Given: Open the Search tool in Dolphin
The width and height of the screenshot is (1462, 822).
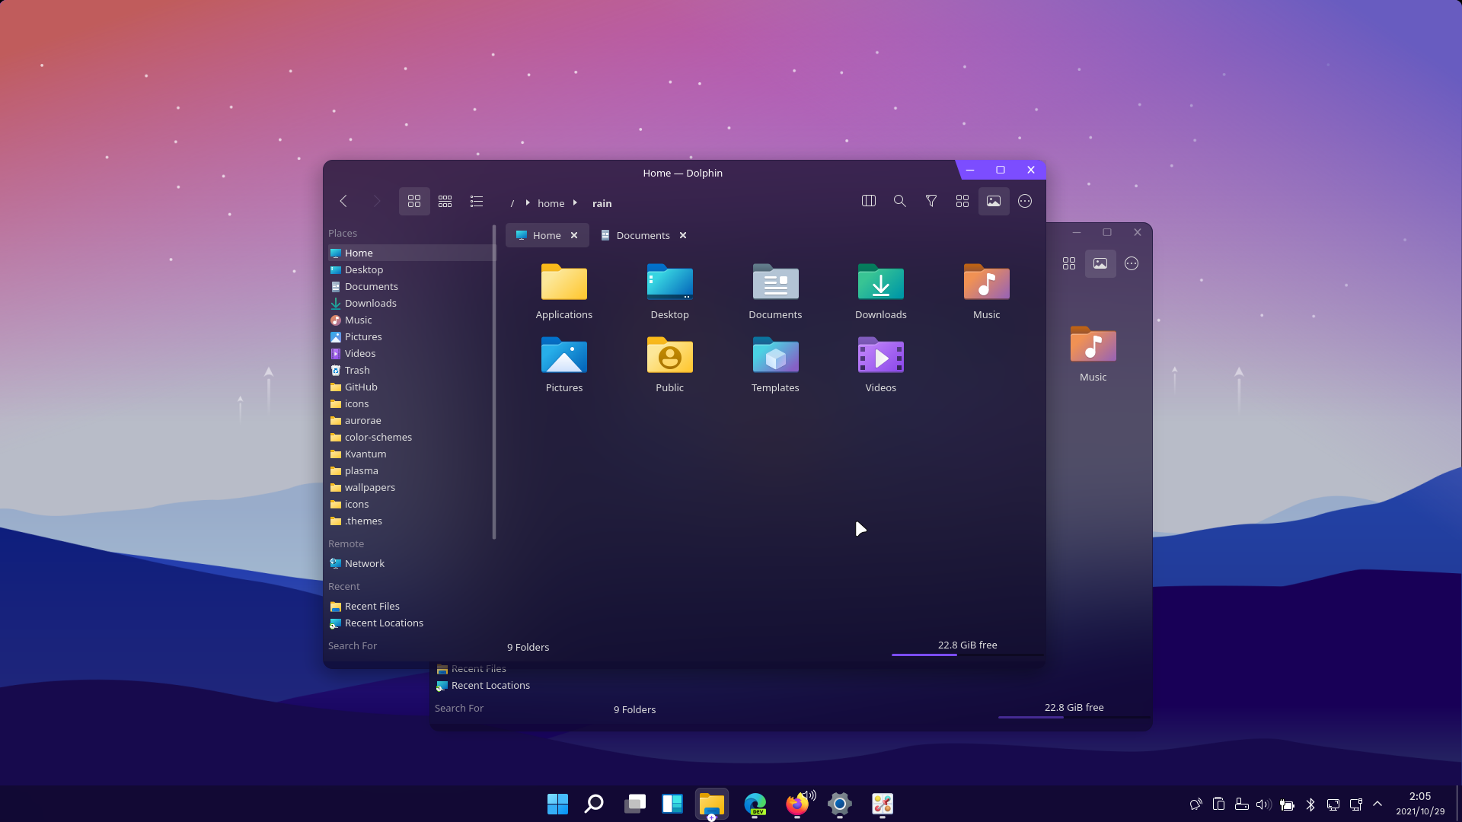Looking at the screenshot, I should pyautogui.click(x=900, y=201).
